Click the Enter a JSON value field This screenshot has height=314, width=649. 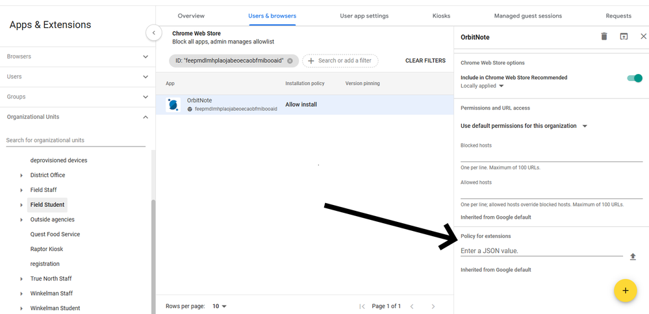541,251
